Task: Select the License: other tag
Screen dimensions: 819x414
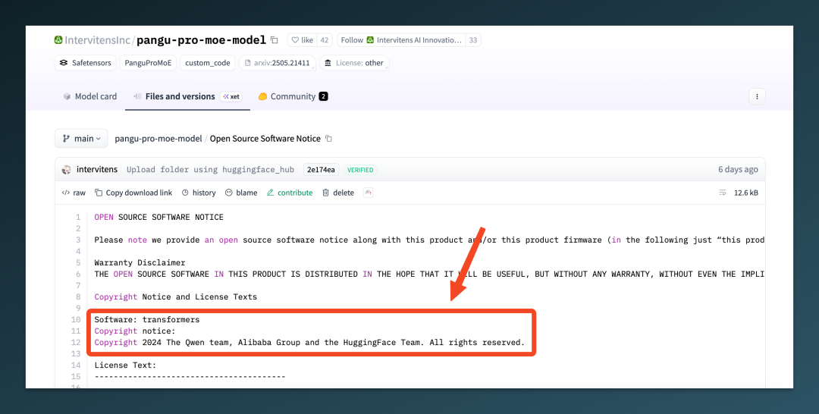Action: 354,63
